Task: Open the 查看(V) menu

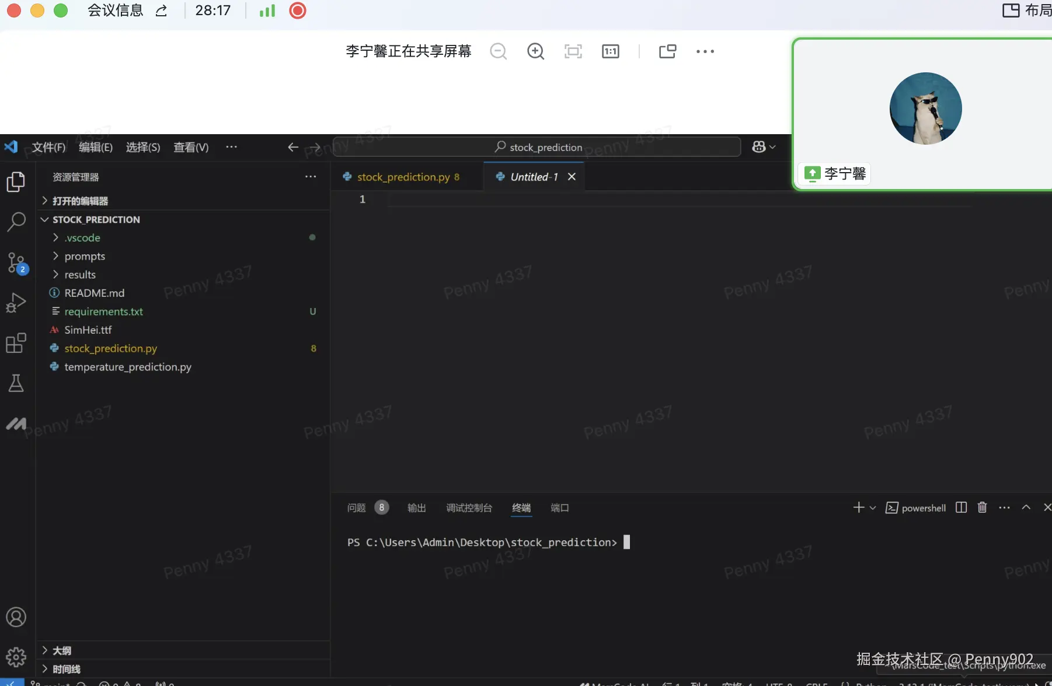Action: tap(191, 147)
